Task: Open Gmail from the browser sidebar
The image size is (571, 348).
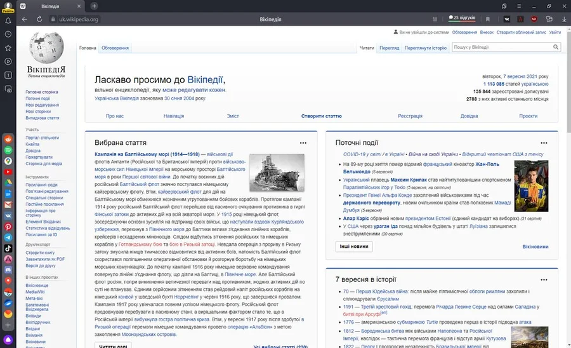Action: tap(8, 204)
